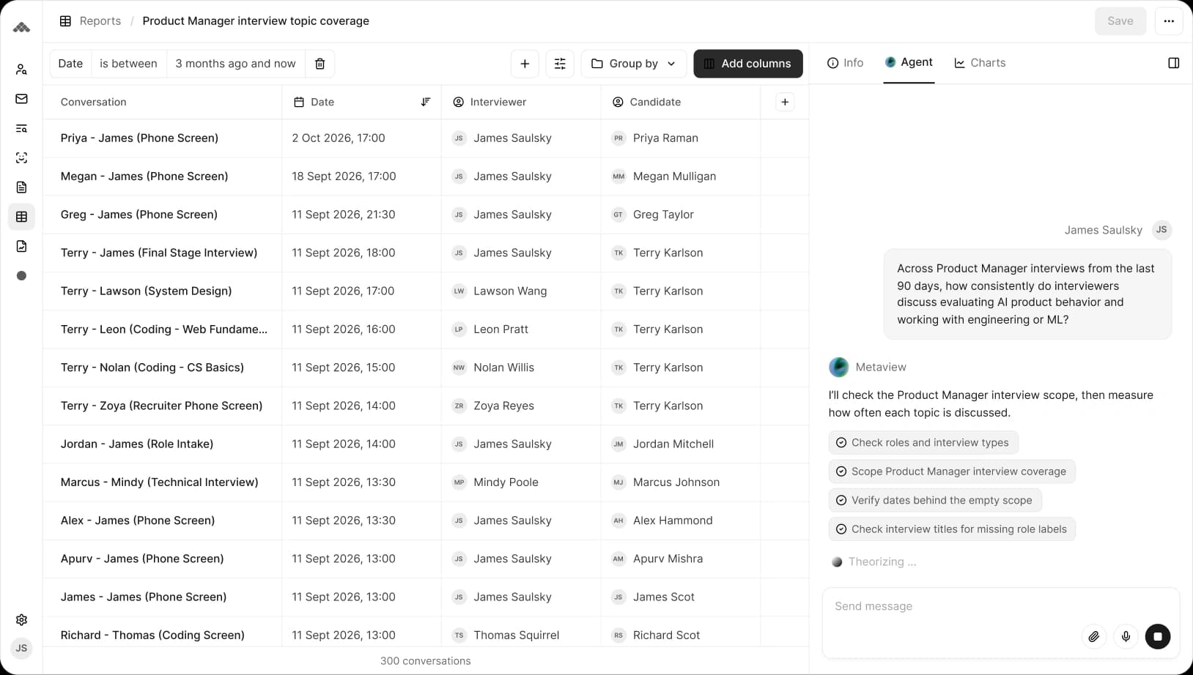Open the 'Priya - James (Phone Screen)' conversation
The height and width of the screenshot is (675, 1193).
tap(139, 138)
